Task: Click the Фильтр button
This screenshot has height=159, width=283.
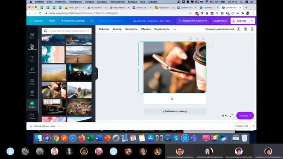Action: tap(117, 29)
